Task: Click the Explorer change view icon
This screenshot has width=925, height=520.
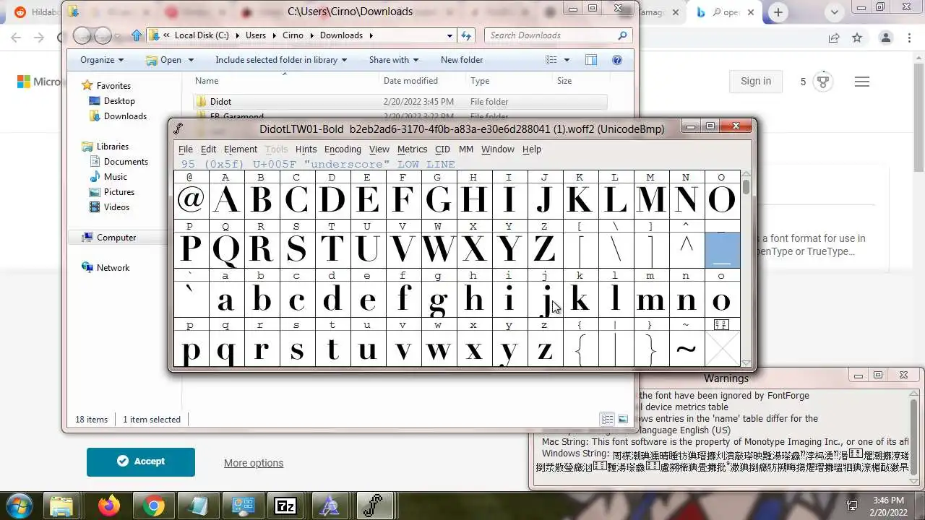Action: coord(551,60)
